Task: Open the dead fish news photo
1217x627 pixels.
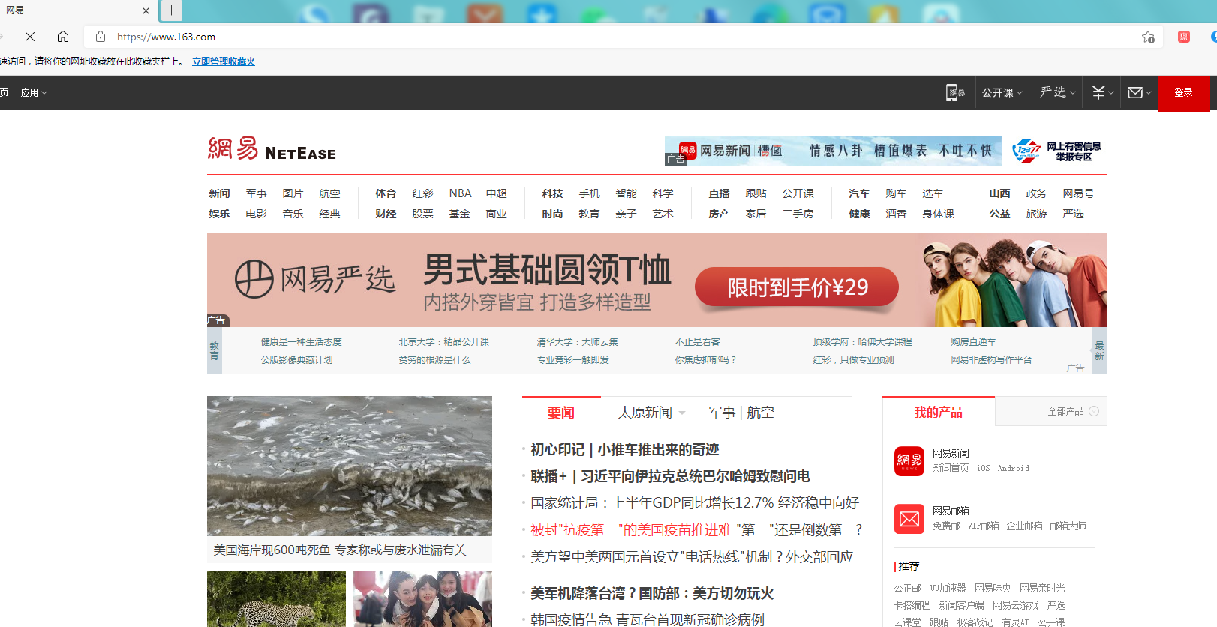Action: 350,466
